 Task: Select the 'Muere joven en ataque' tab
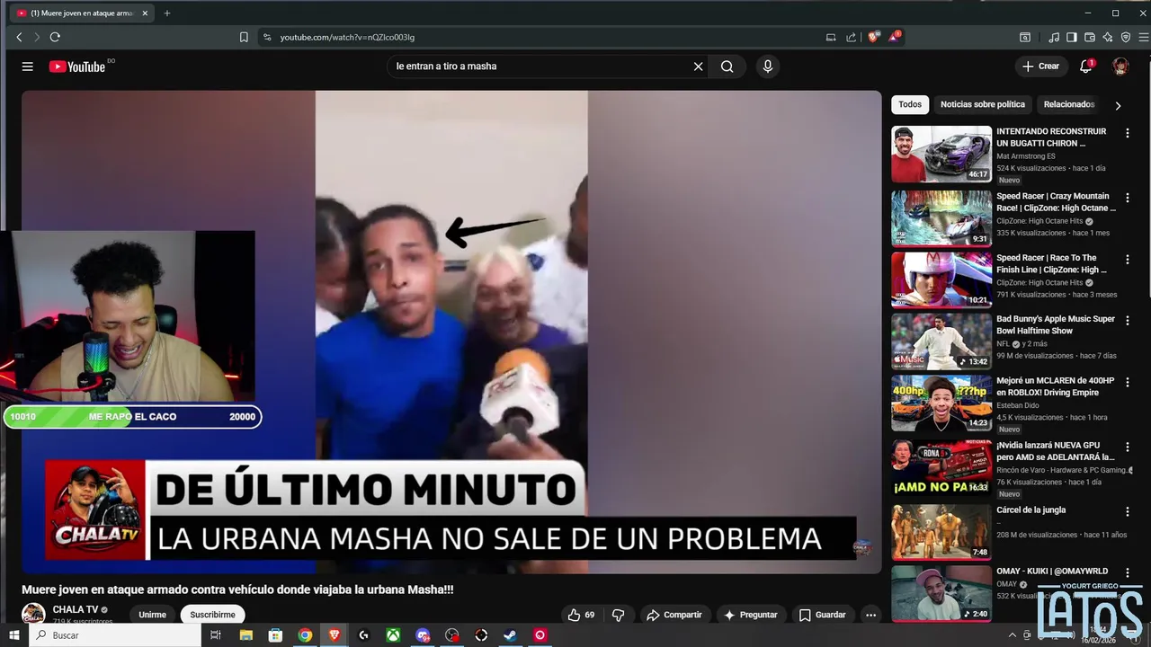pyautogui.click(x=81, y=13)
